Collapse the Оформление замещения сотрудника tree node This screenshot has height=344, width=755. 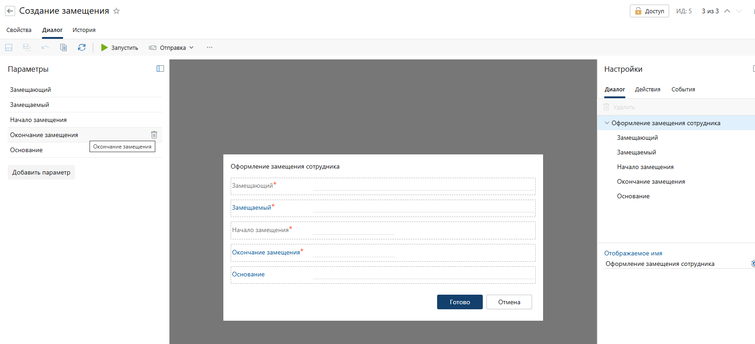[x=607, y=123]
